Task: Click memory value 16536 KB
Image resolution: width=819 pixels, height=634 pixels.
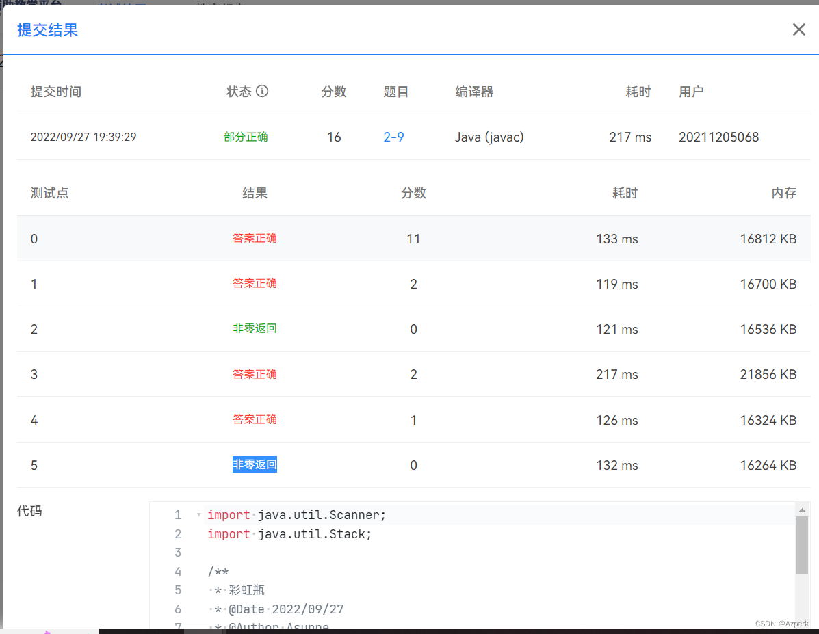Action: click(x=768, y=329)
